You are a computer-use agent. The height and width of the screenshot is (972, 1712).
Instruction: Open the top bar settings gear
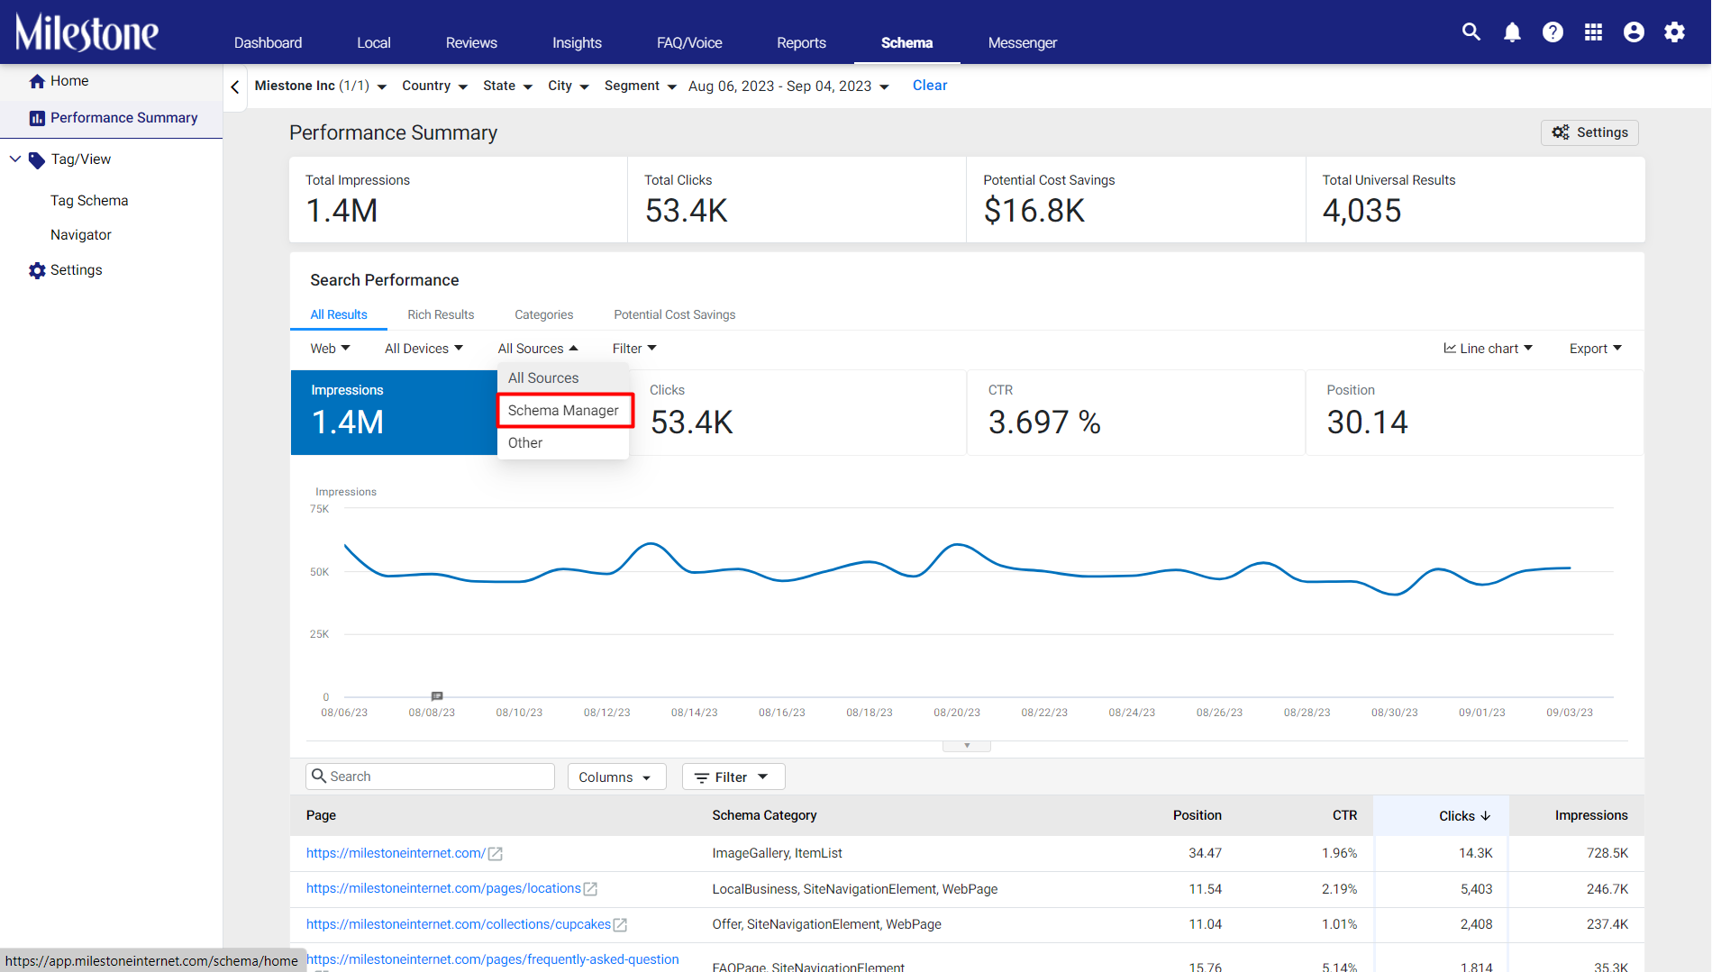tap(1674, 32)
